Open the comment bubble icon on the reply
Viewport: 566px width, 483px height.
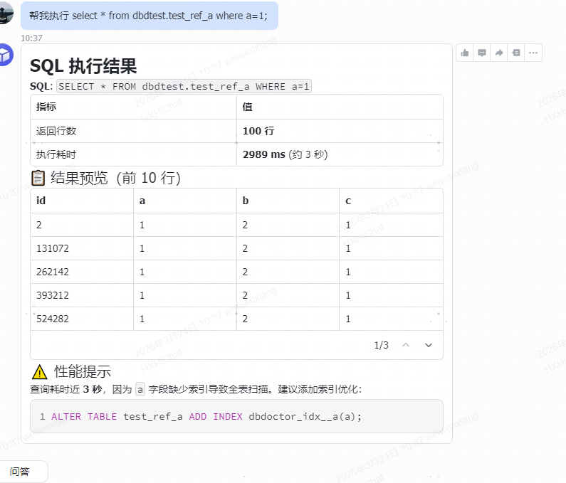481,53
